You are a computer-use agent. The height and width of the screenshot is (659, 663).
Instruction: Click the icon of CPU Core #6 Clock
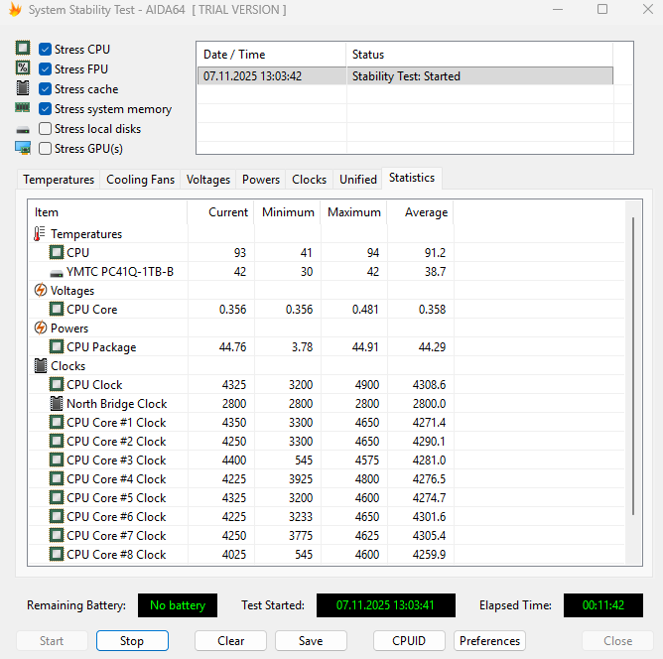tap(57, 516)
